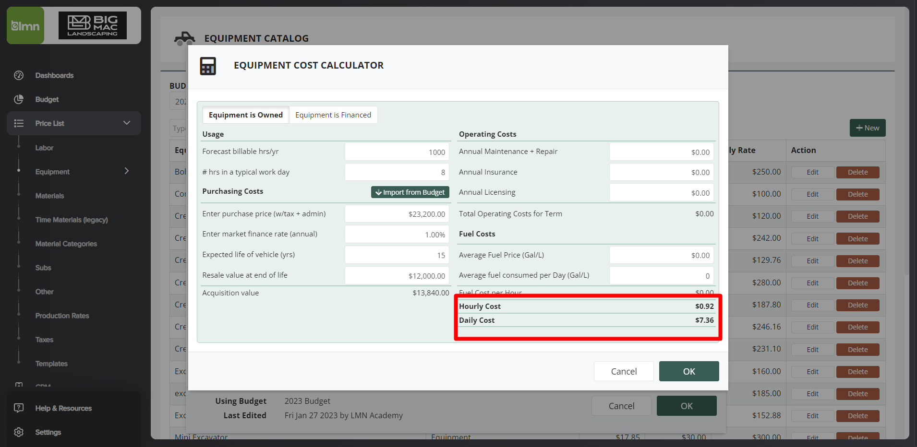Click the LMN logo icon
The width and height of the screenshot is (917, 447).
click(25, 25)
